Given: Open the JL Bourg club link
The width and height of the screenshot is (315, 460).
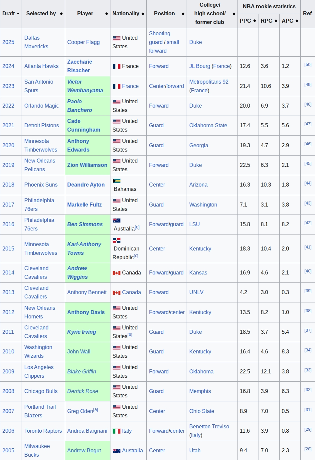Looking at the screenshot, I should point(200,66).
